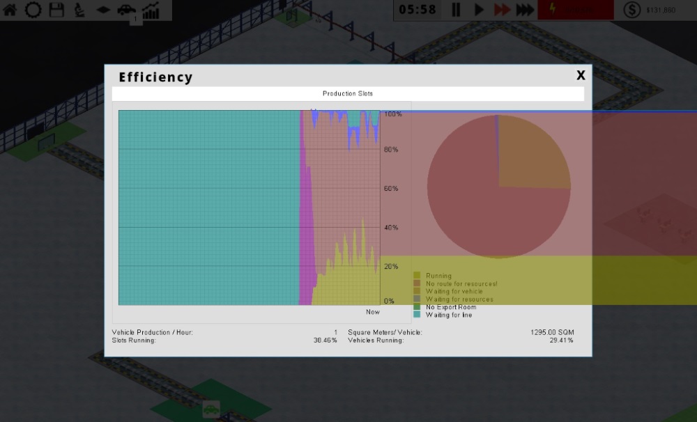The height and width of the screenshot is (422, 697).
Task: Click the floppy disk save icon
Action: pyautogui.click(x=56, y=10)
